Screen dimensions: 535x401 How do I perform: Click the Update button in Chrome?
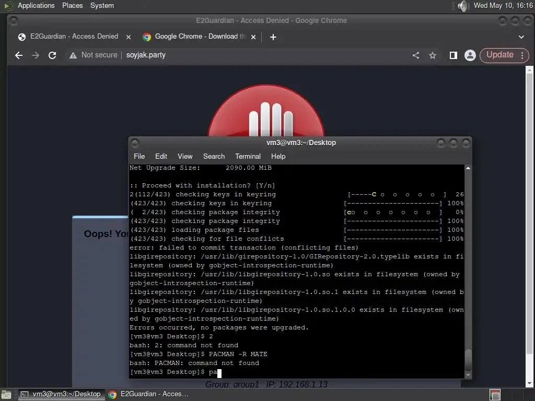point(499,55)
